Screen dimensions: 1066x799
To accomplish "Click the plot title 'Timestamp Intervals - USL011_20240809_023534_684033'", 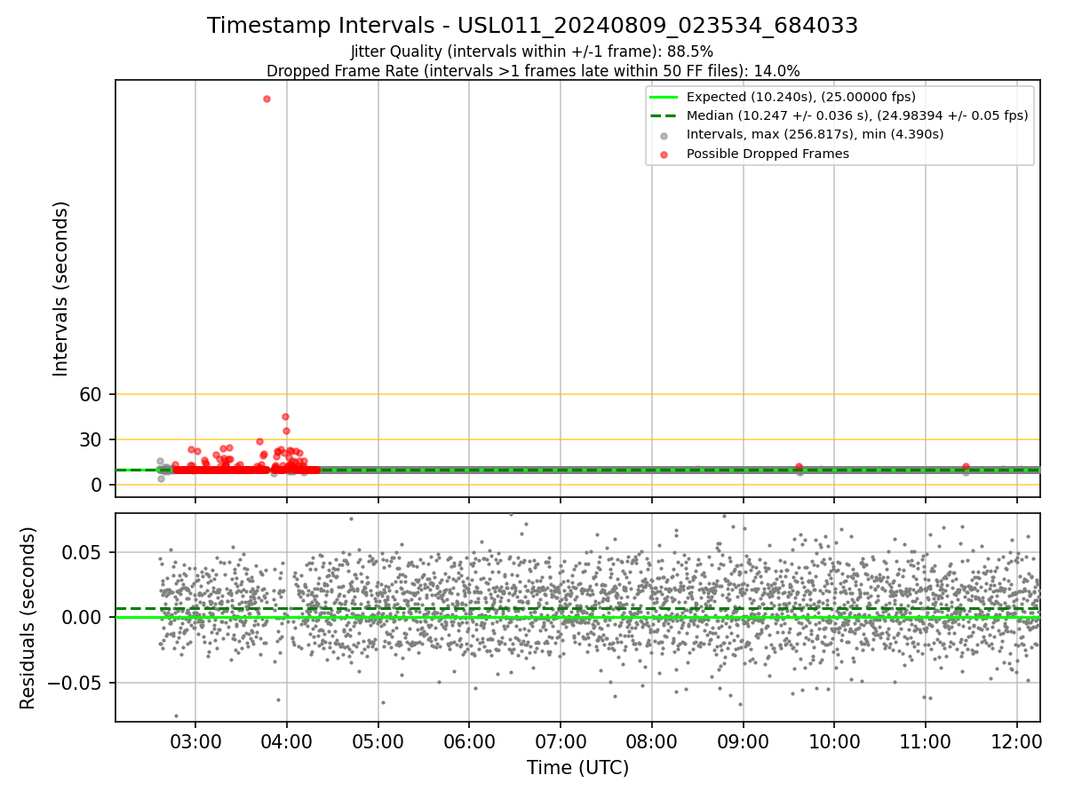I will pyautogui.click(x=532, y=26).
